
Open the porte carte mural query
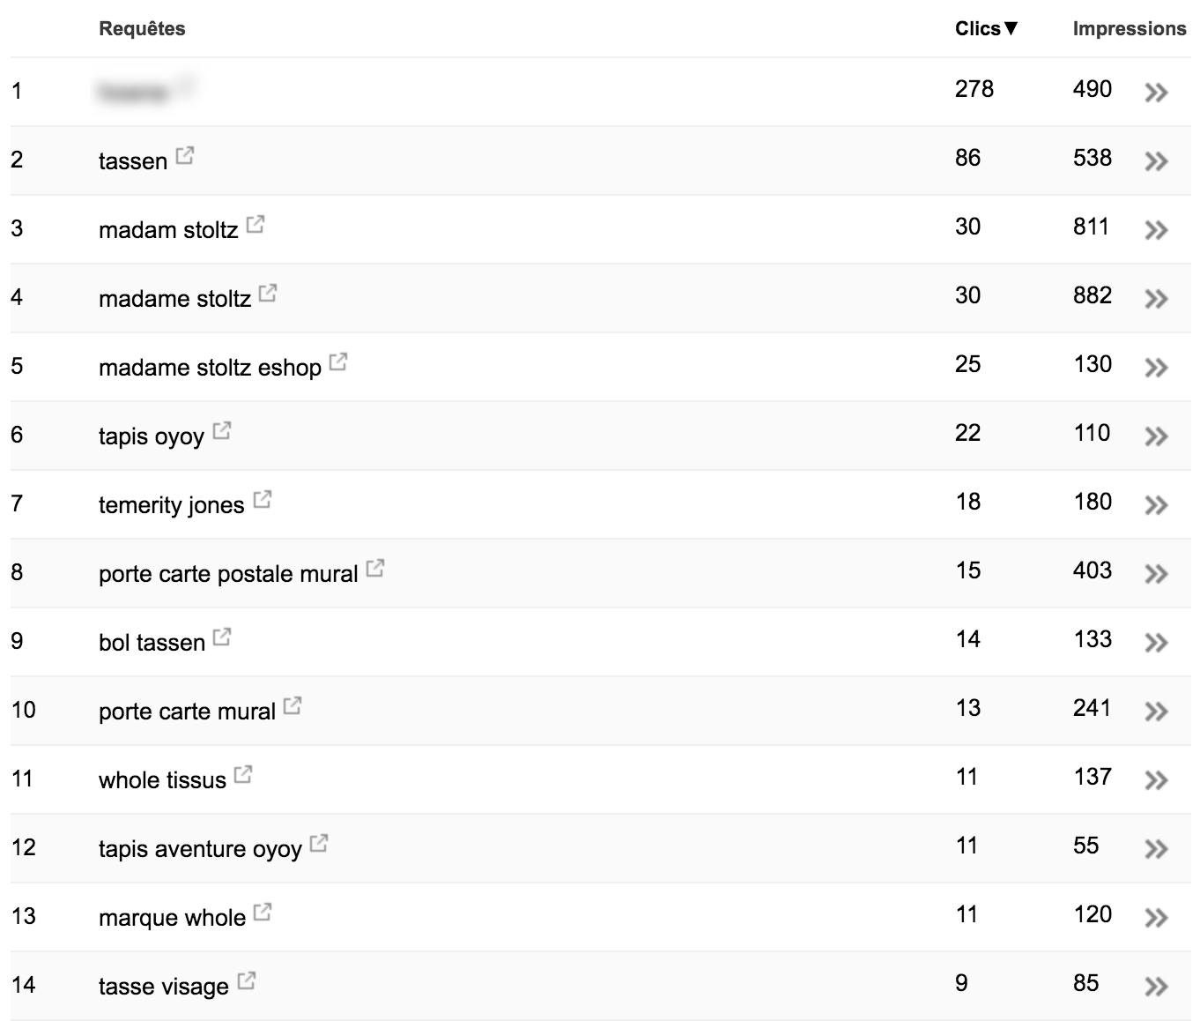187,712
